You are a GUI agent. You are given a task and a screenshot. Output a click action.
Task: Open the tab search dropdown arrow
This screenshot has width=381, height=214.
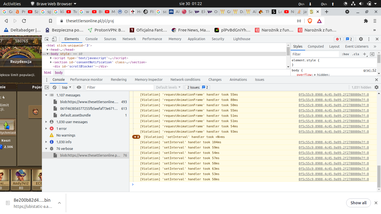click(347, 12)
